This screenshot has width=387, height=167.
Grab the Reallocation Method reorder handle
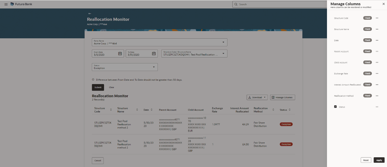click(377, 96)
